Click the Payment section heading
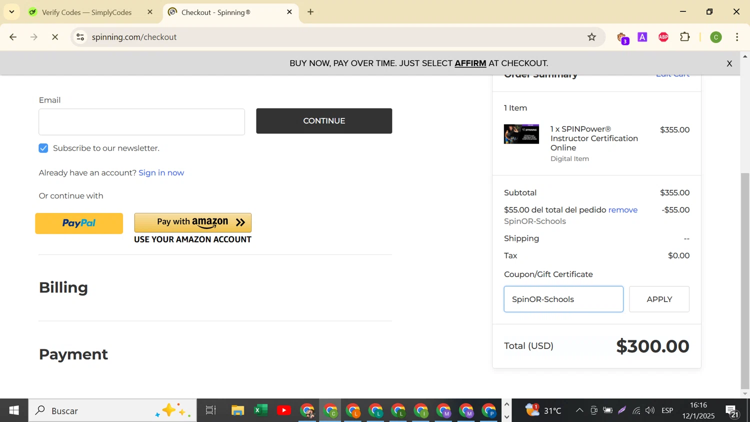The image size is (750, 422). click(x=73, y=354)
